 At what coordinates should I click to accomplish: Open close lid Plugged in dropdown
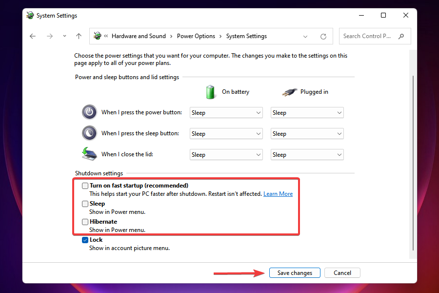coord(307,155)
